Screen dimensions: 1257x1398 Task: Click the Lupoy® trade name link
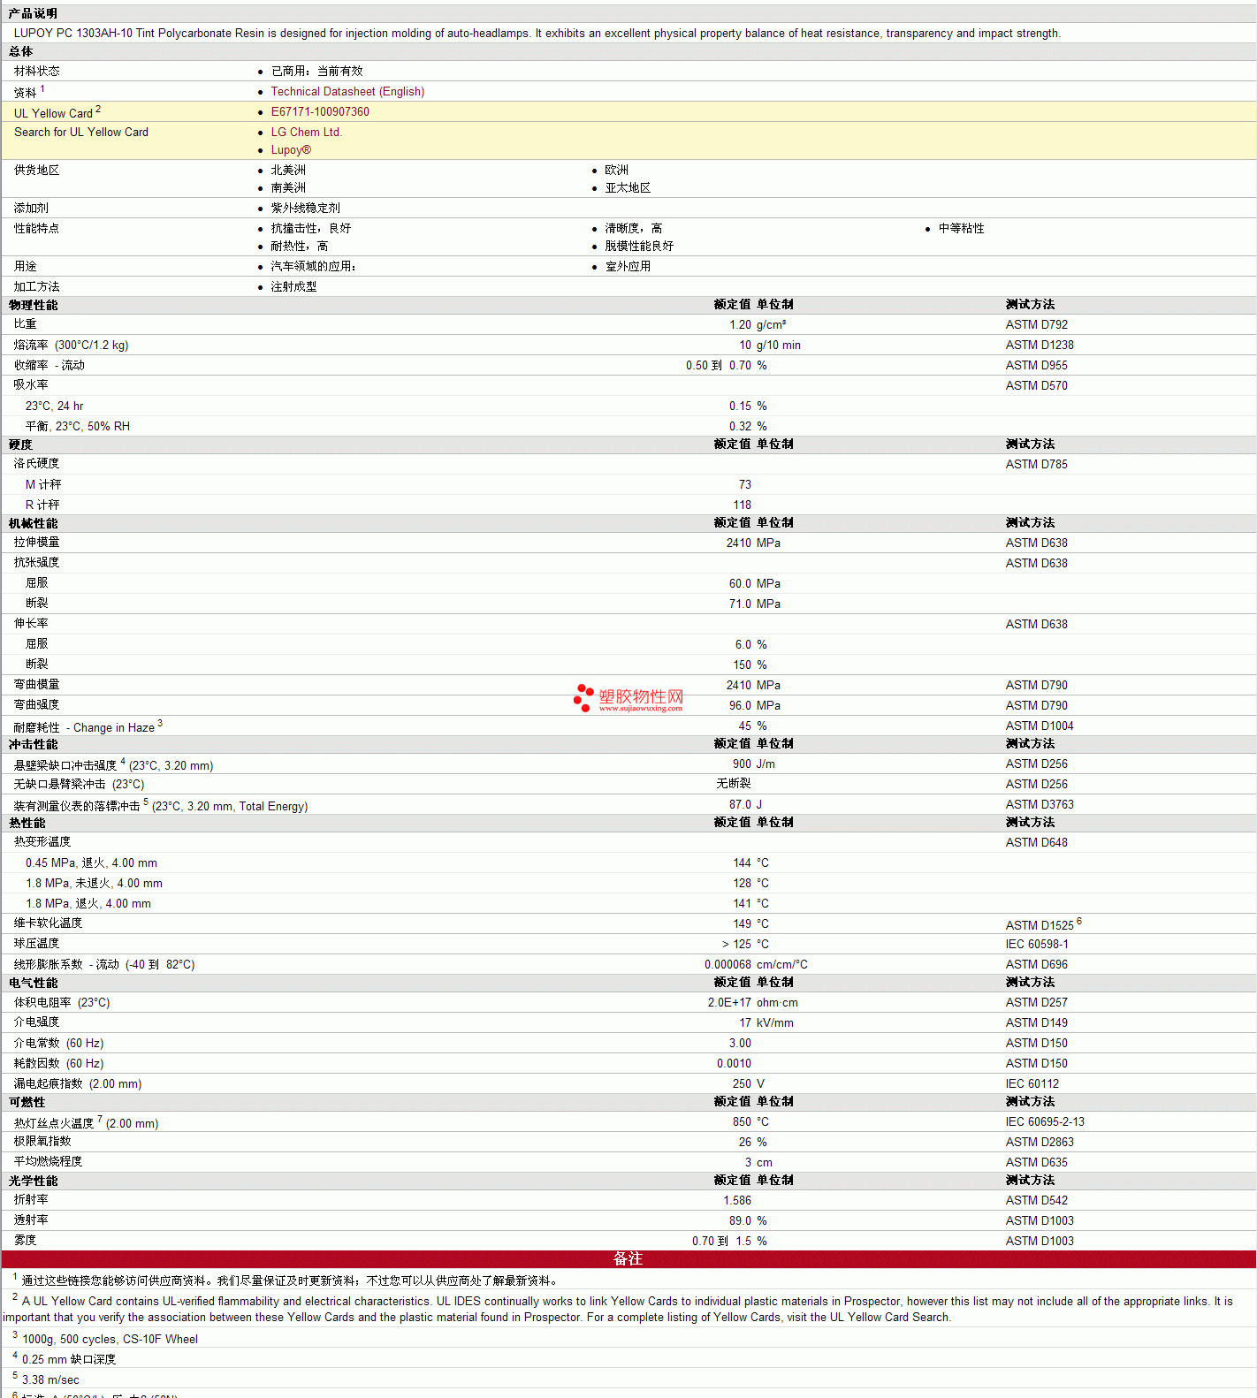click(291, 149)
